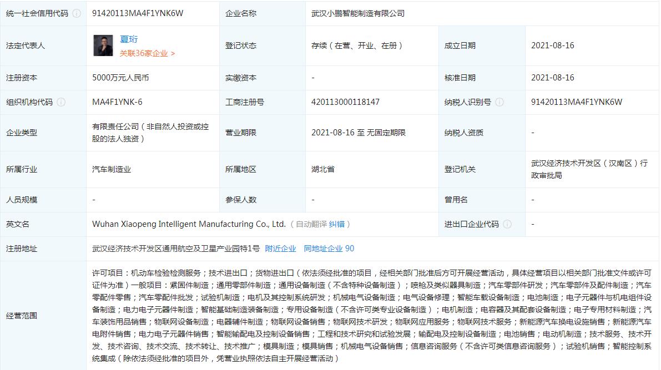Click the 所属行业 label cell
Image resolution: width=661 pixels, height=370 pixels.
coord(43,169)
